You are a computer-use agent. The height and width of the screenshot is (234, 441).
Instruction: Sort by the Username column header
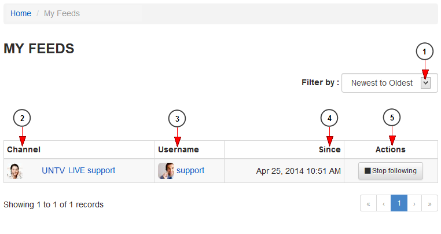point(178,149)
